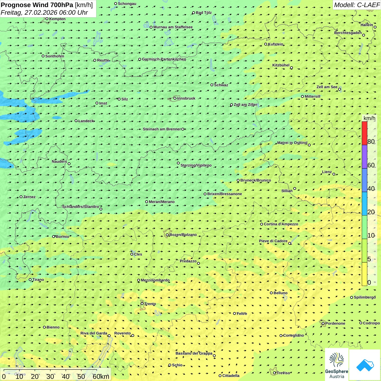Image resolution: width=381 pixels, height=381 pixels.
Task: Click the 'Pieve di Cadore' label
Action: coord(273,241)
